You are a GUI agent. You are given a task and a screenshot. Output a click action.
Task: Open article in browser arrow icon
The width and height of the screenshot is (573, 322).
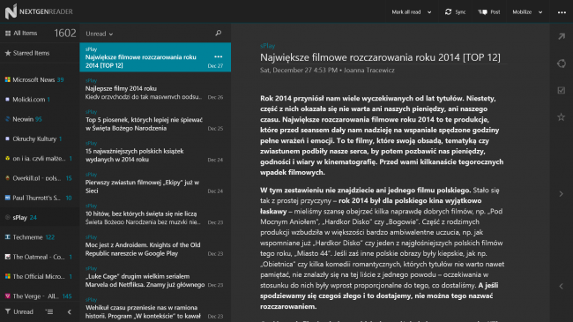562,36
